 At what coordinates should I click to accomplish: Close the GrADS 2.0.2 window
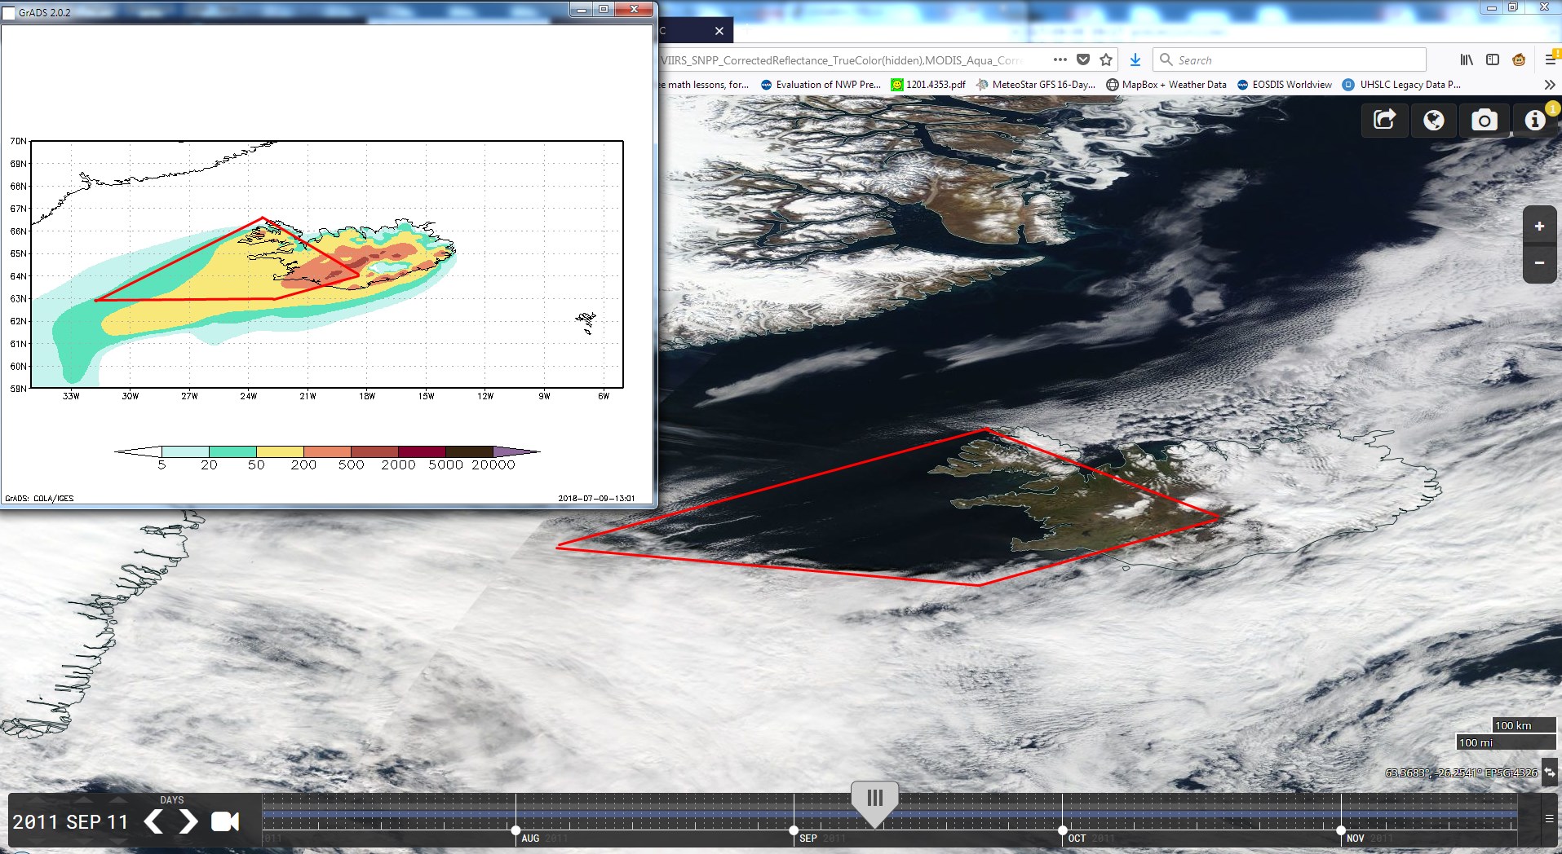pyautogui.click(x=634, y=9)
